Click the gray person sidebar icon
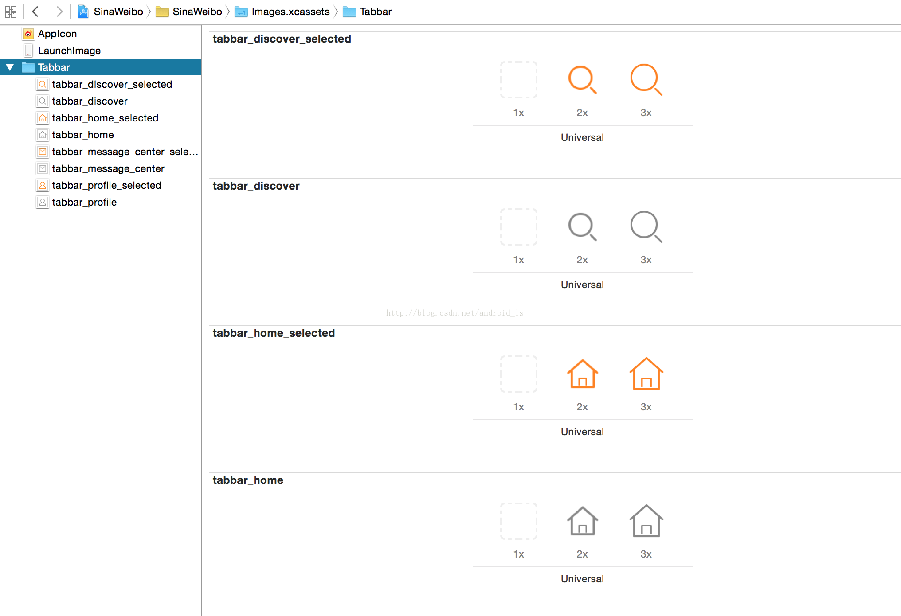Image resolution: width=901 pixels, height=616 pixels. [x=43, y=202]
